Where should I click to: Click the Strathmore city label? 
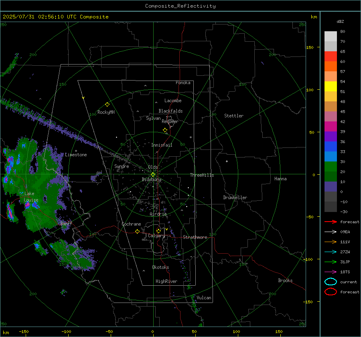[195, 237]
